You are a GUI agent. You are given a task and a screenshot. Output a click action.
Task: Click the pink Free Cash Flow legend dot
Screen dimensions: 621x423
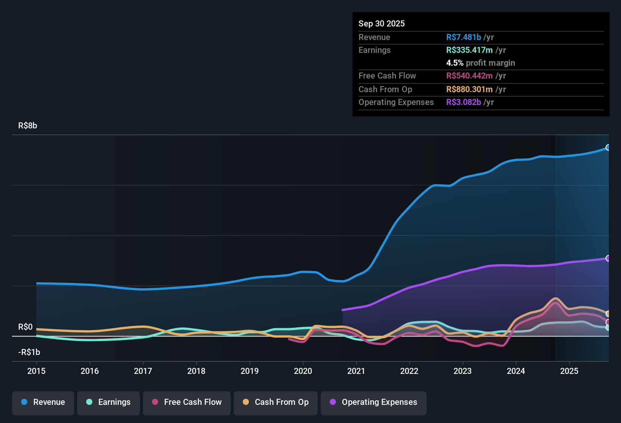coord(154,402)
